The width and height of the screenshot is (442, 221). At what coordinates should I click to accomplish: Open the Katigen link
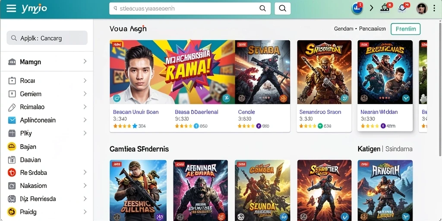click(x=369, y=149)
